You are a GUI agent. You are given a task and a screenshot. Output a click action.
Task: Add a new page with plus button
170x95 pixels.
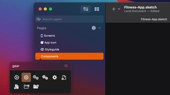[x=94, y=28]
